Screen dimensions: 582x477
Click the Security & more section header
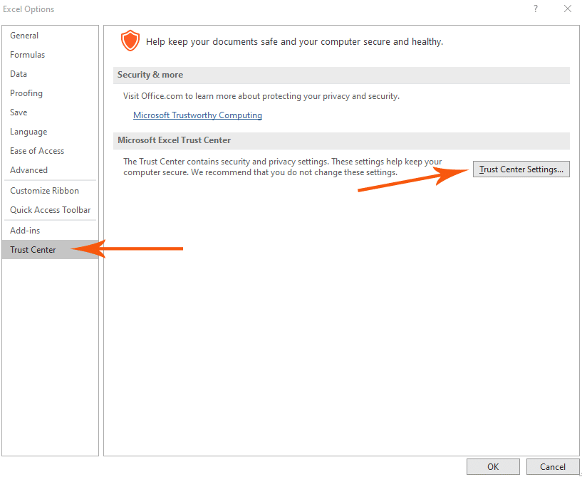(150, 75)
